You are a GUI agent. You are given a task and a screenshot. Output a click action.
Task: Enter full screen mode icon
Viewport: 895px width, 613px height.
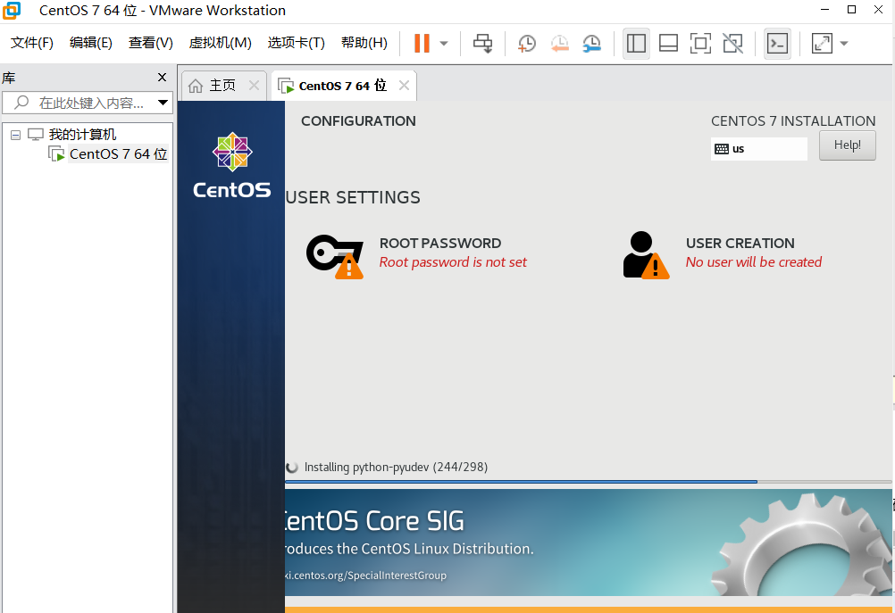pyautogui.click(x=700, y=44)
